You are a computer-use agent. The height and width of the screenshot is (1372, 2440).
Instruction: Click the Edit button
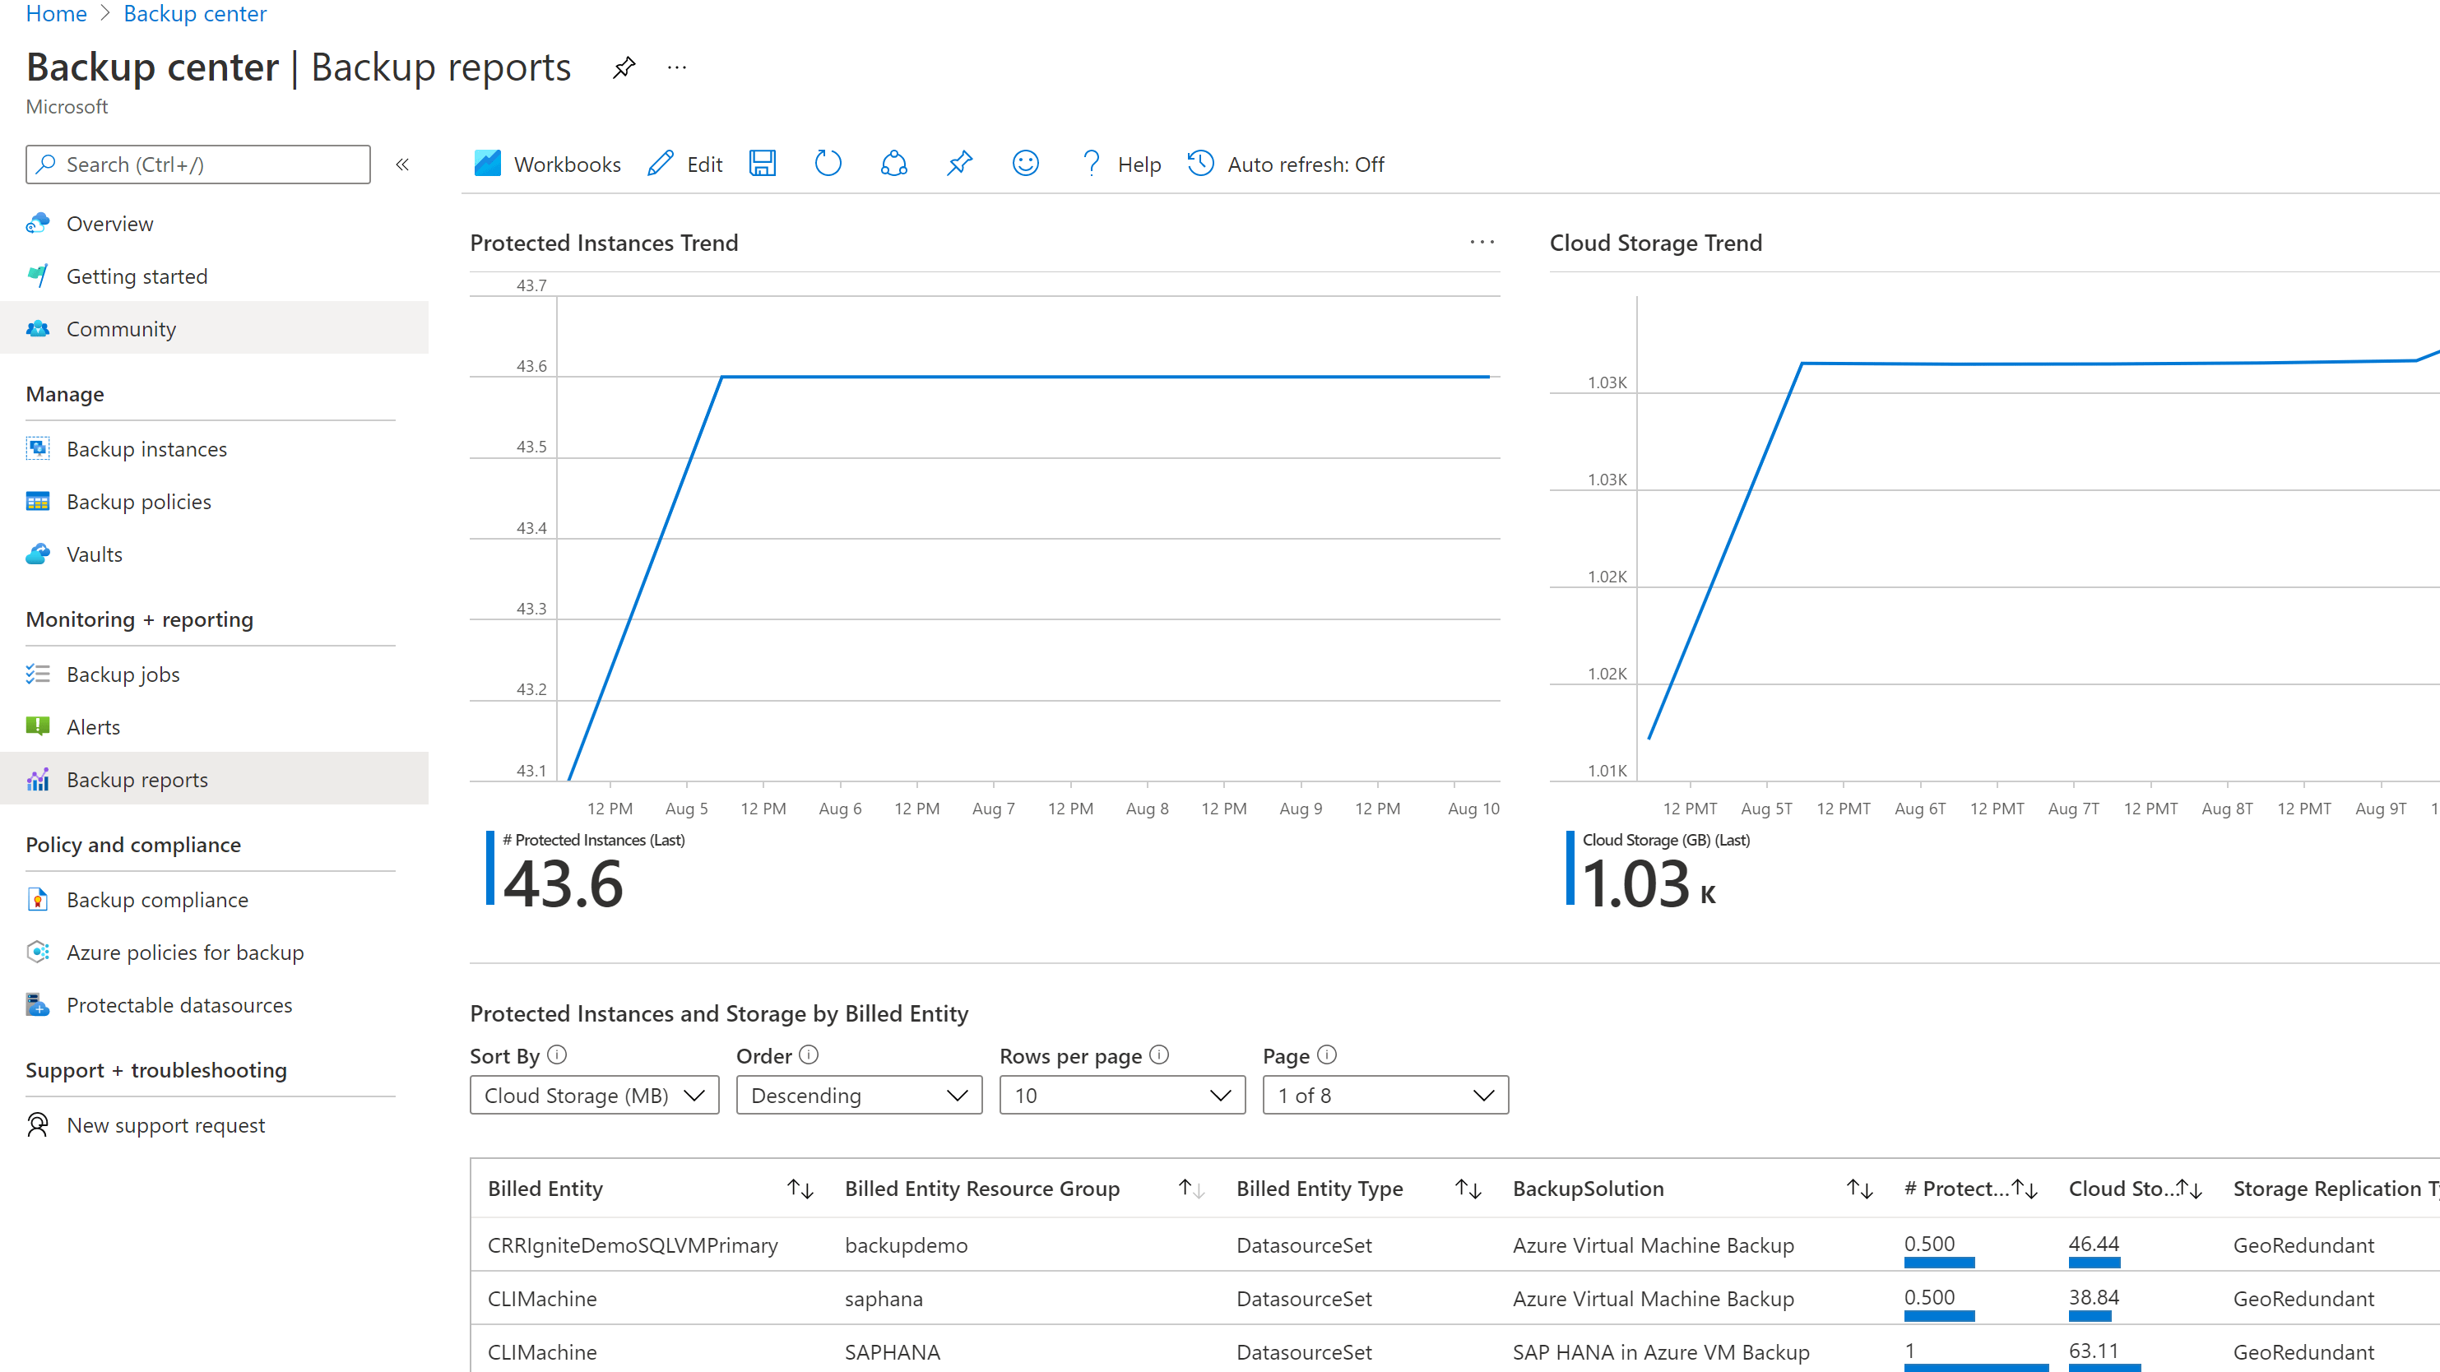684,164
